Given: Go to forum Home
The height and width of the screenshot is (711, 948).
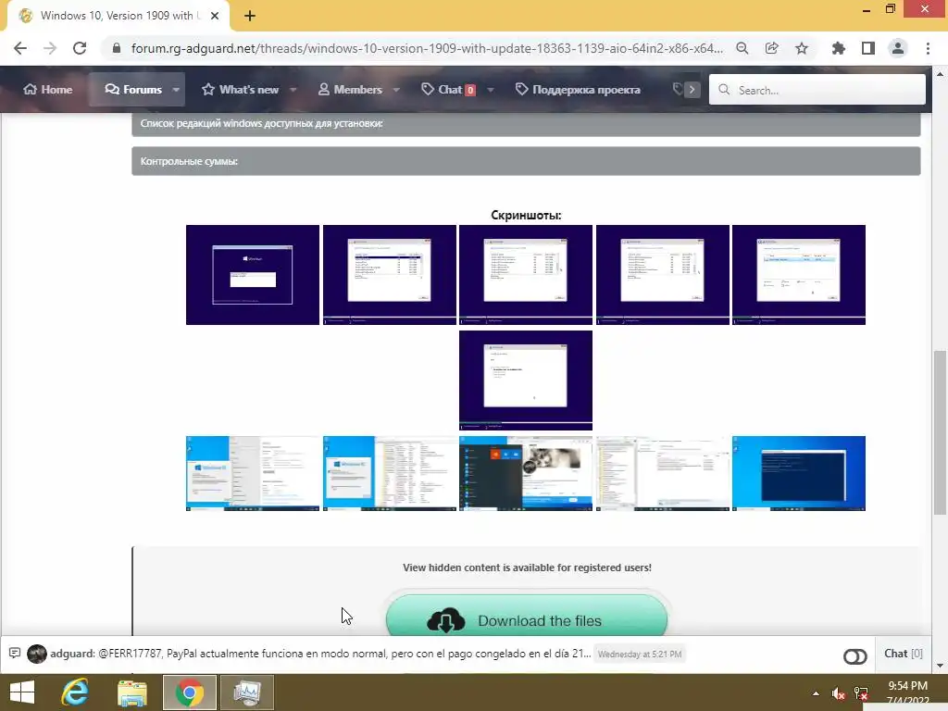Looking at the screenshot, I should click(48, 90).
